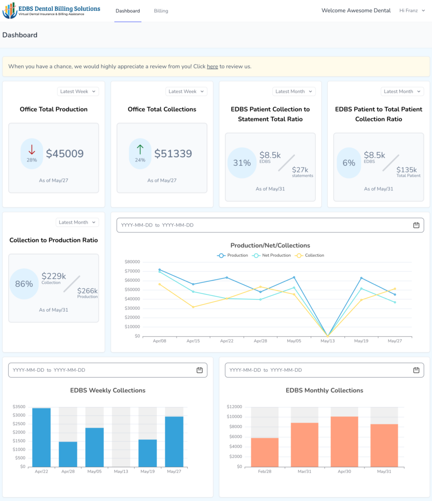The width and height of the screenshot is (432, 501).
Task: Click the red down arrow beside $45009
Action: [32, 150]
